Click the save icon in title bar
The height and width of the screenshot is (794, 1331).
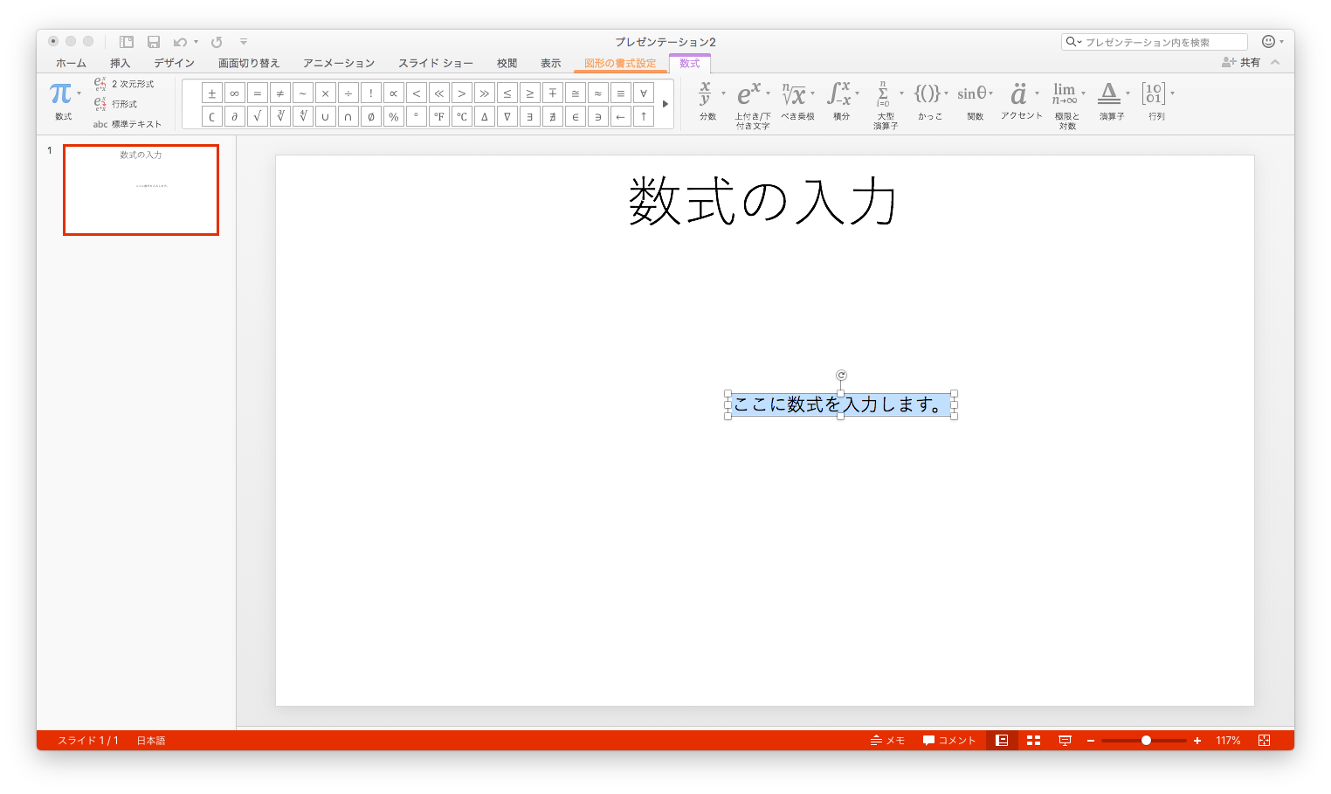(x=154, y=42)
